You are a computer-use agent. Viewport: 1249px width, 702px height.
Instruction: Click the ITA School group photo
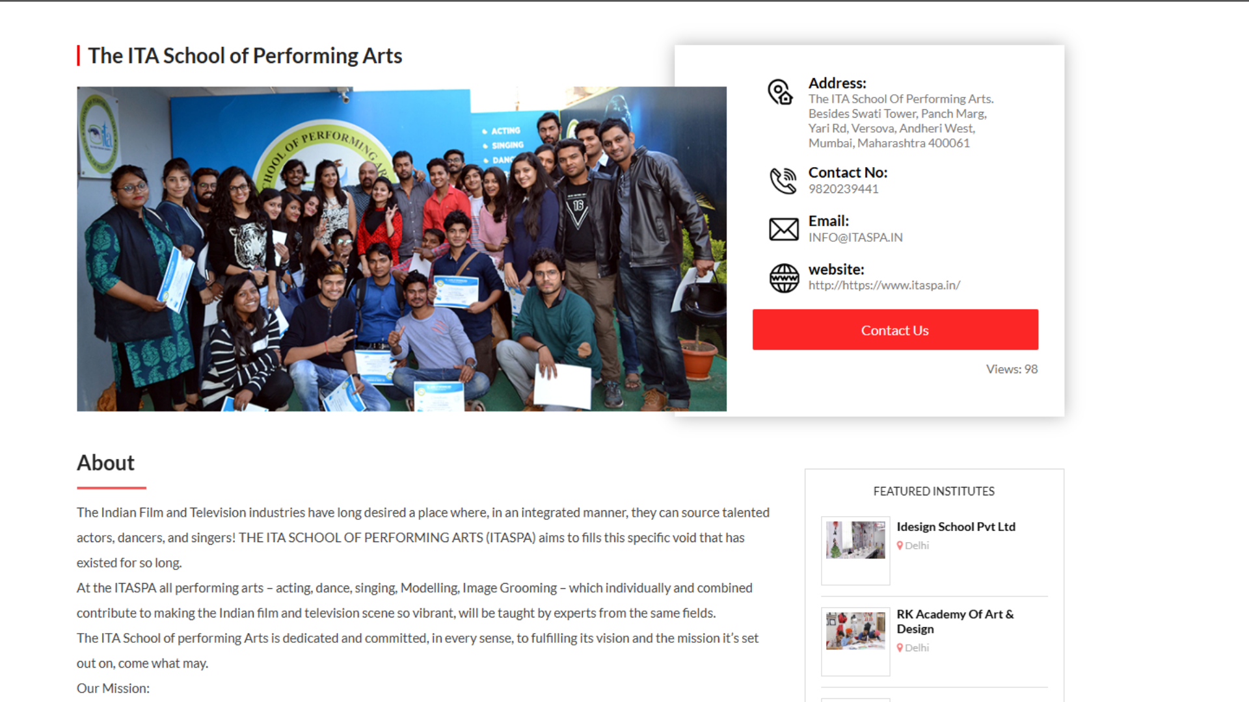[x=401, y=249]
